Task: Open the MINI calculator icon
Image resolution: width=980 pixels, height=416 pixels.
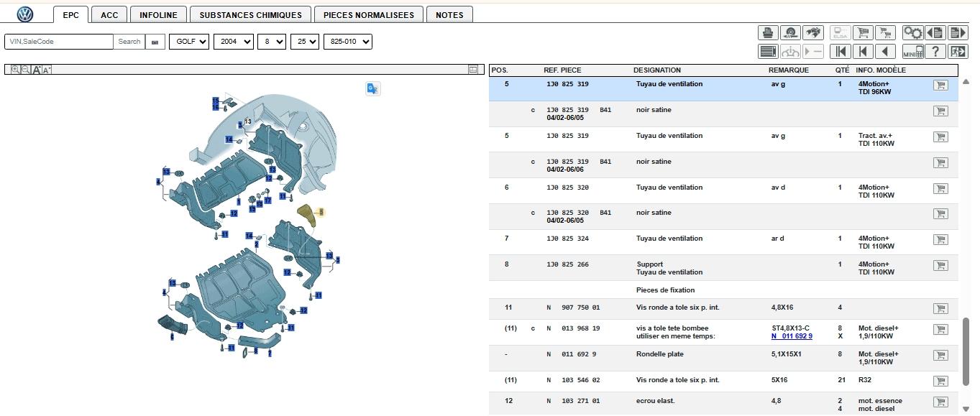Action: point(913,52)
